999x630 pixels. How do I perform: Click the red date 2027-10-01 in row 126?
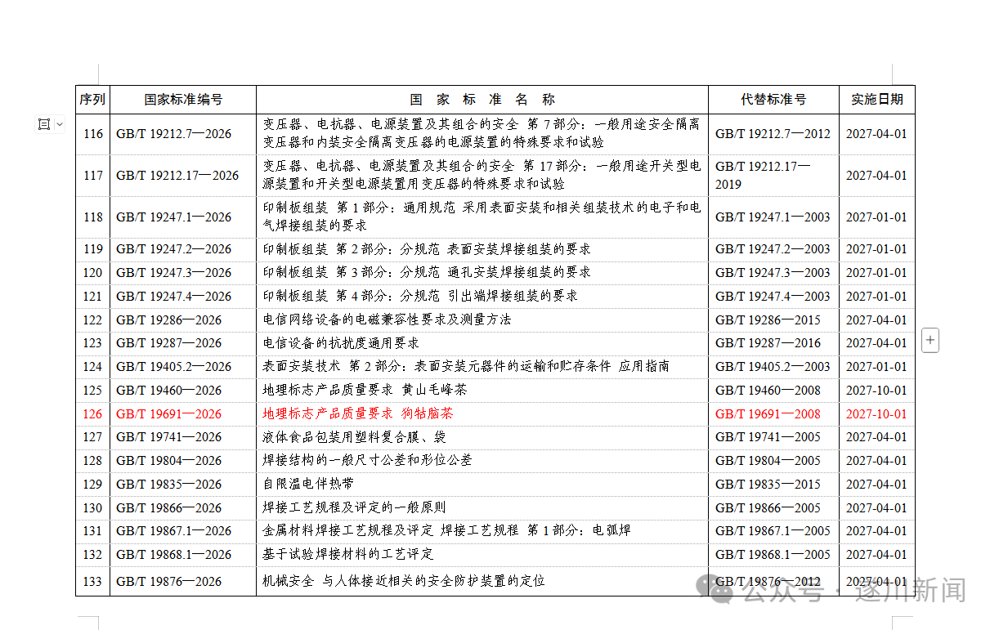[x=876, y=414]
